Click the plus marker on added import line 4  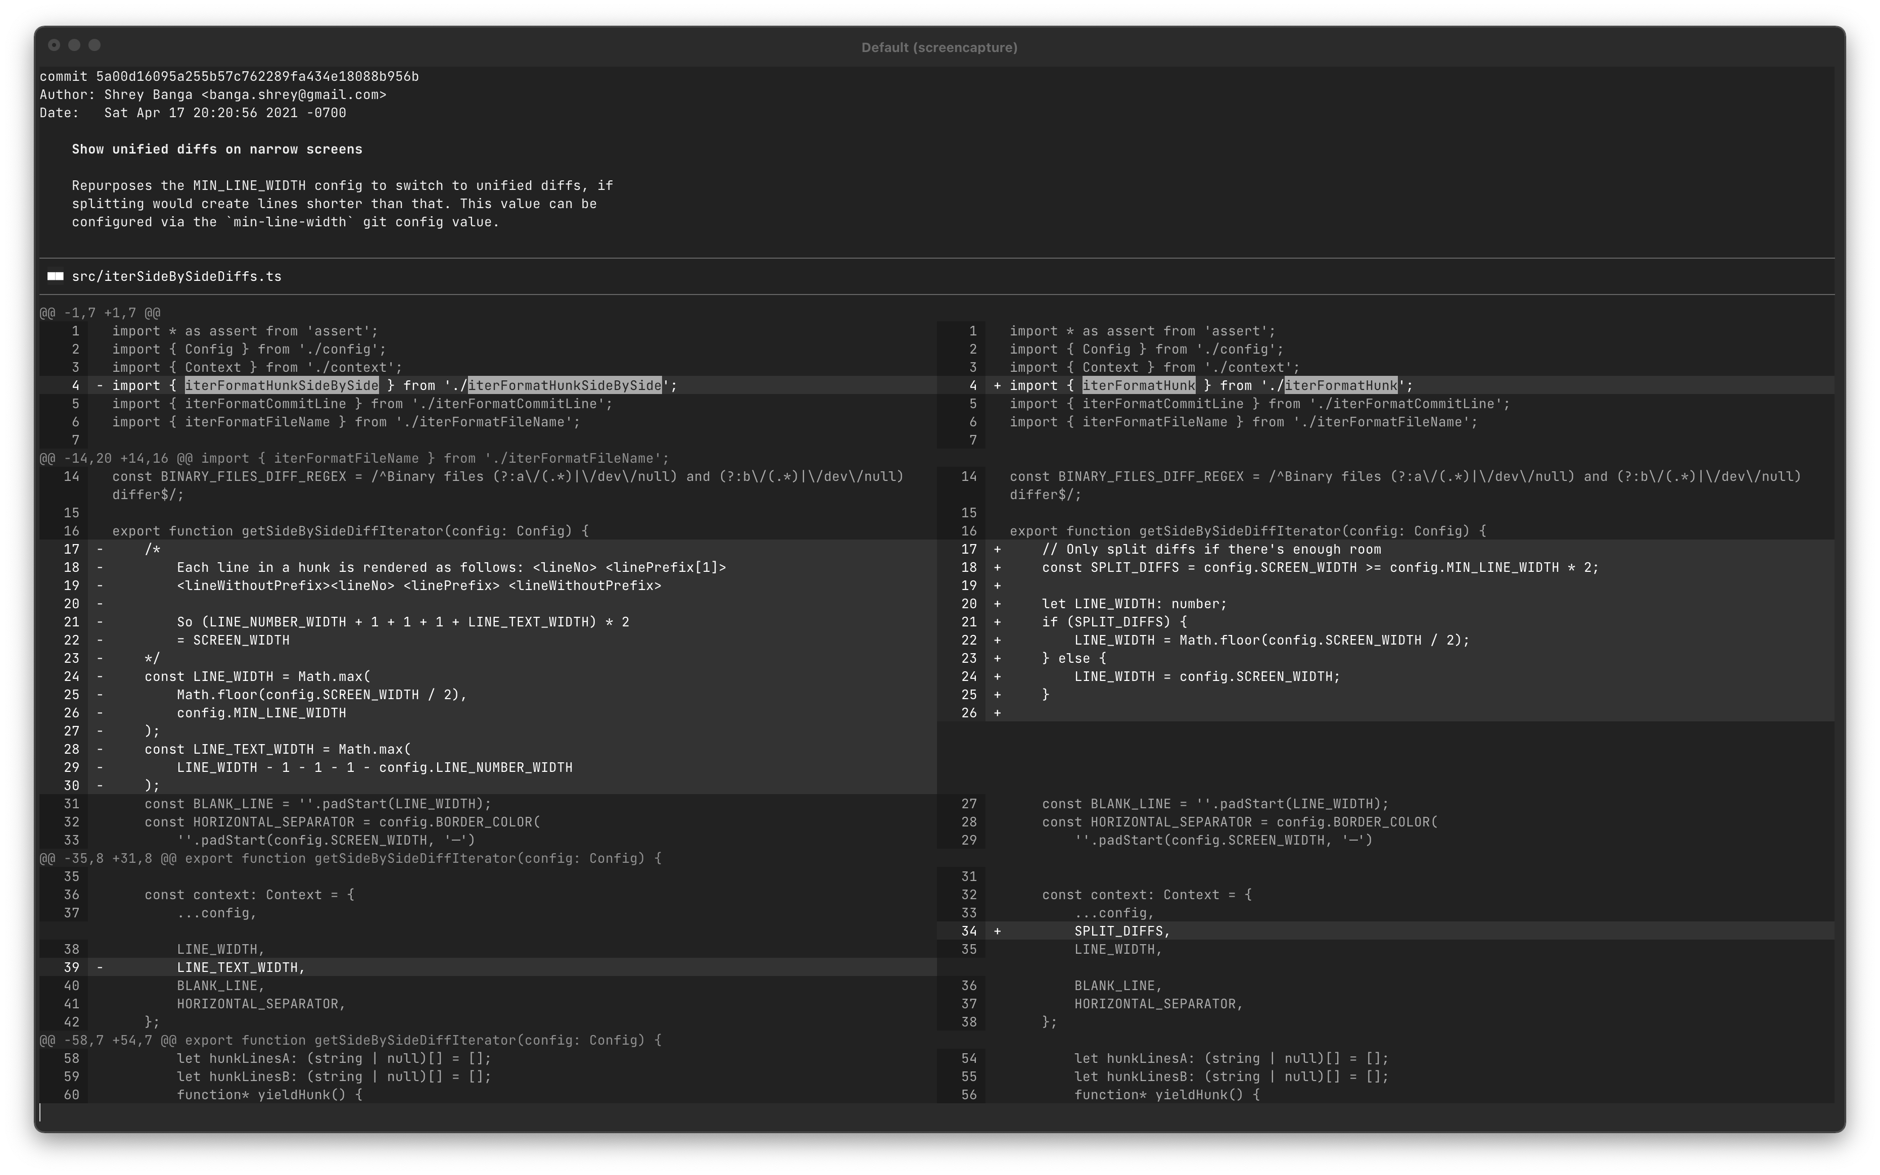point(998,385)
